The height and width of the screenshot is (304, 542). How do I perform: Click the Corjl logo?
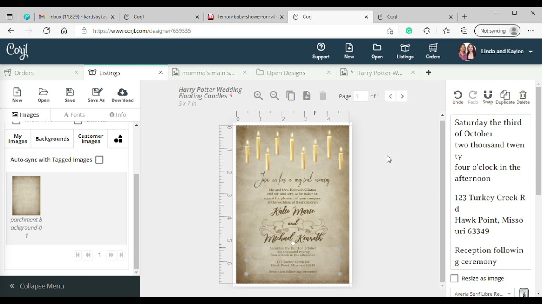tap(17, 51)
